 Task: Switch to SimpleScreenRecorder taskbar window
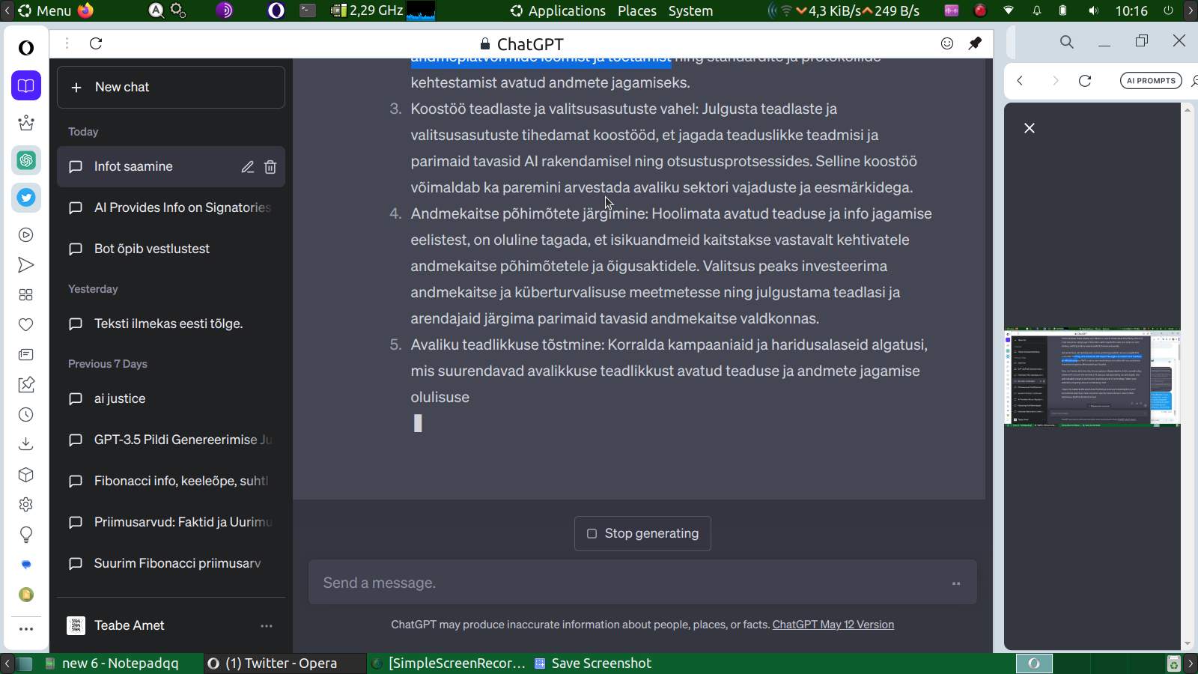pos(449,664)
